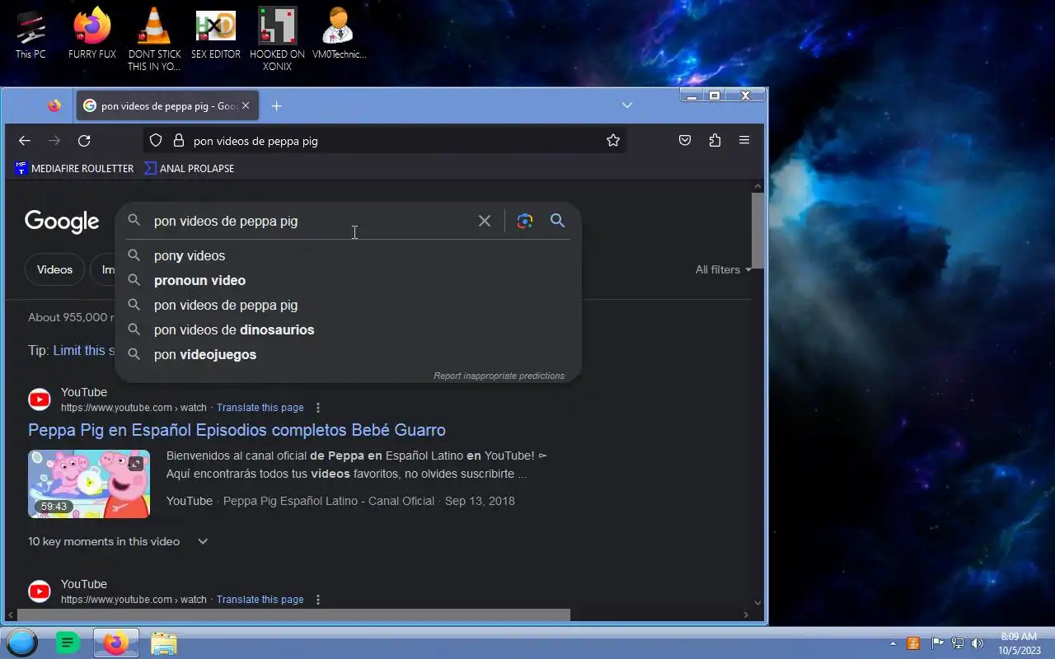Open the List all tabs dropdown
The image size is (1055, 659).
click(x=627, y=105)
